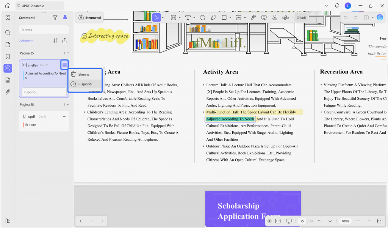Click the Rispondi reply field

[44, 92]
